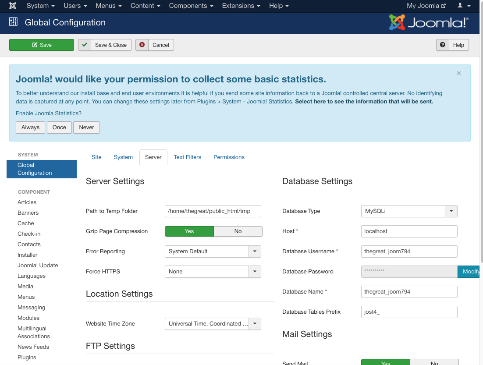483x365 pixels.
Task: Click the green checkmark icon beside Save & Close
Action: 85,45
